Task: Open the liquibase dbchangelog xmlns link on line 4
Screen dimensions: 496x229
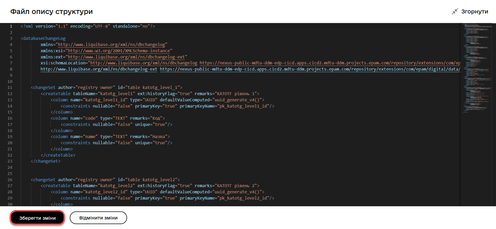Action: (x=111, y=45)
